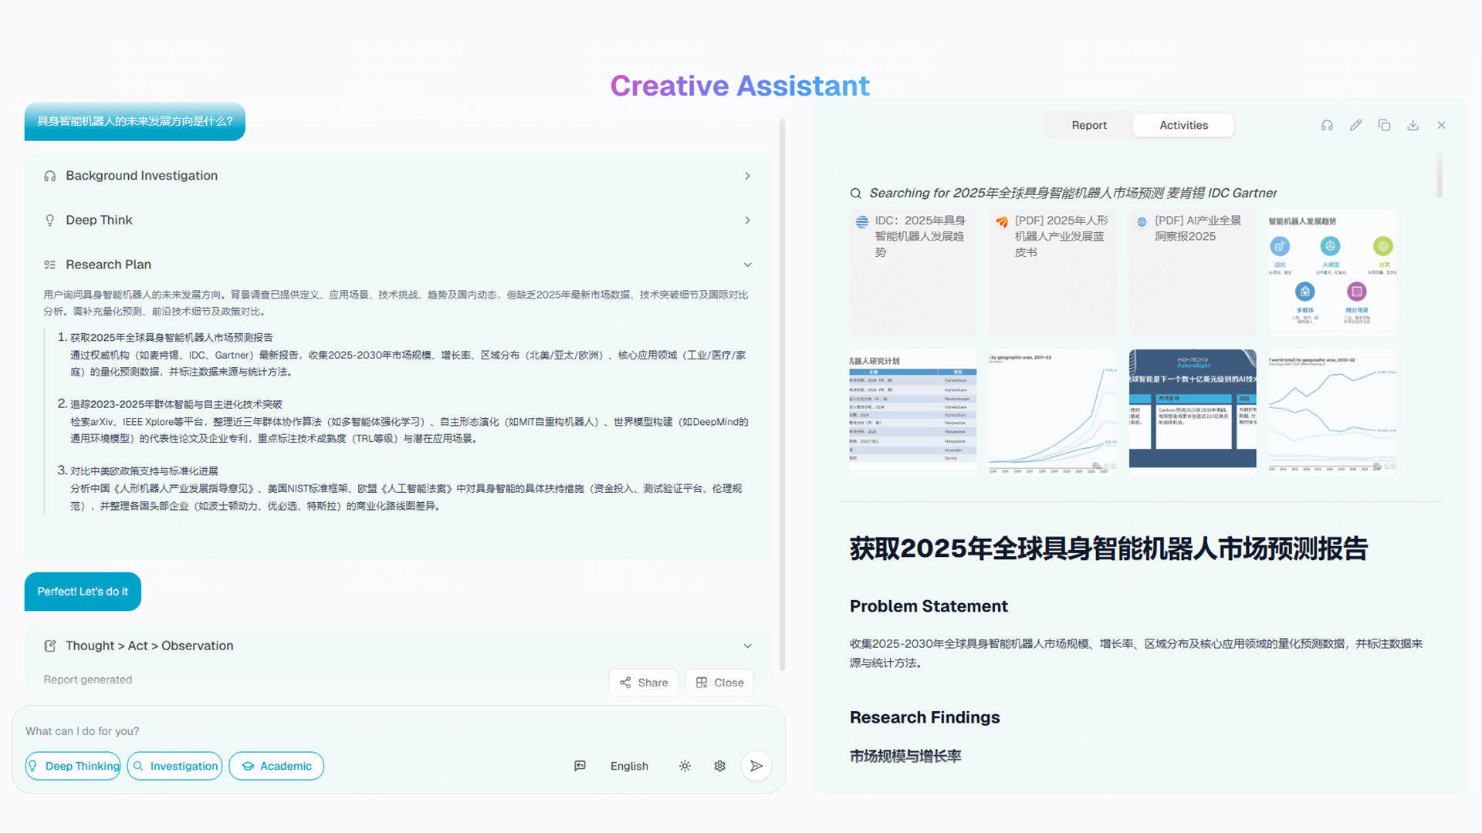Screen dimensions: 1482x833
Task: Select the edit pencil icon
Action: click(x=1355, y=124)
